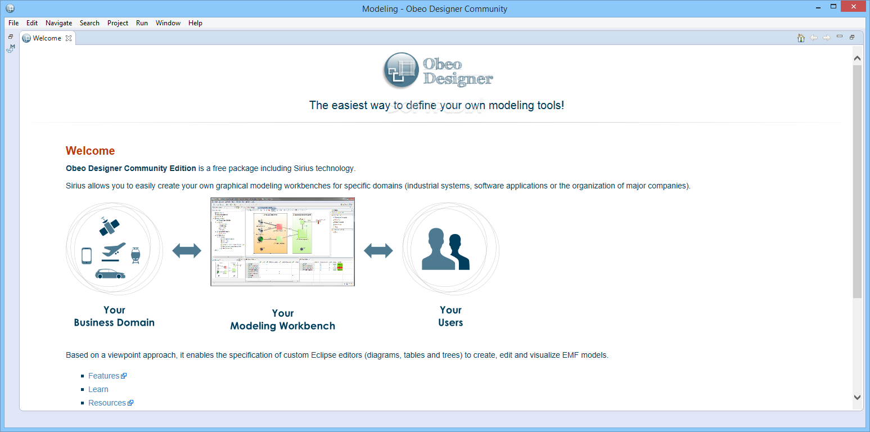Open the File menu
This screenshot has height=432, width=870.
(13, 23)
